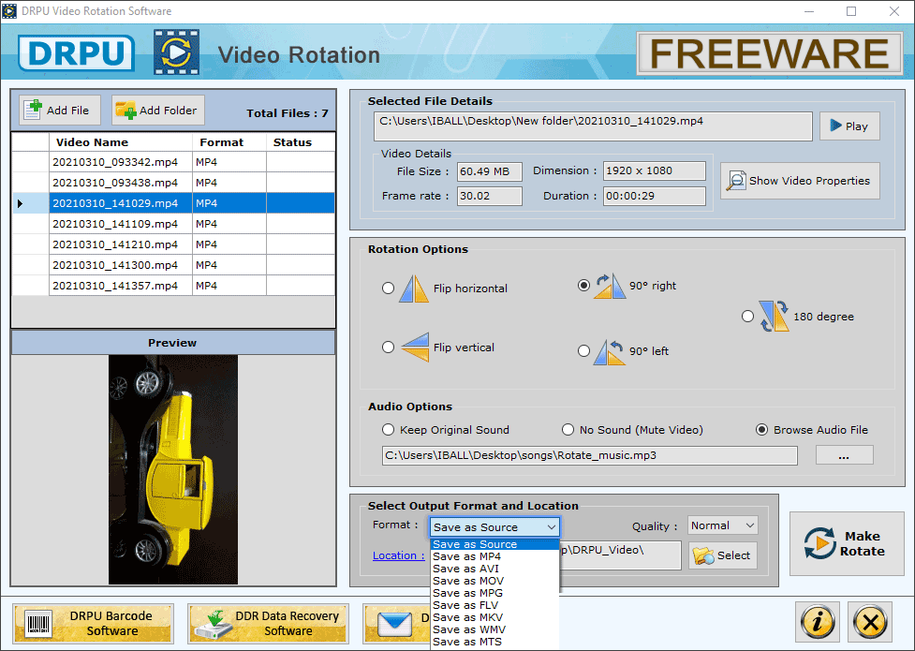Click the Video Name column header
The image size is (915, 651).
click(121, 142)
